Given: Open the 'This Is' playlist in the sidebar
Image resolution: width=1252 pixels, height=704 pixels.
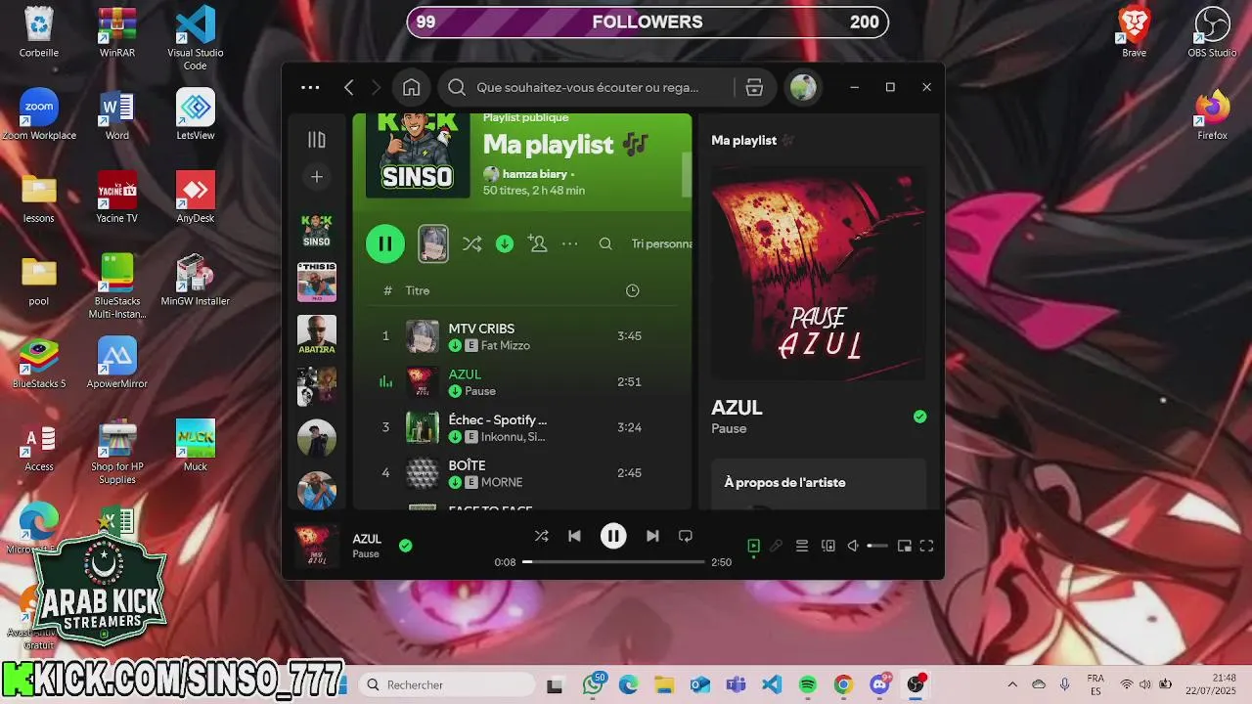Looking at the screenshot, I should (x=317, y=283).
